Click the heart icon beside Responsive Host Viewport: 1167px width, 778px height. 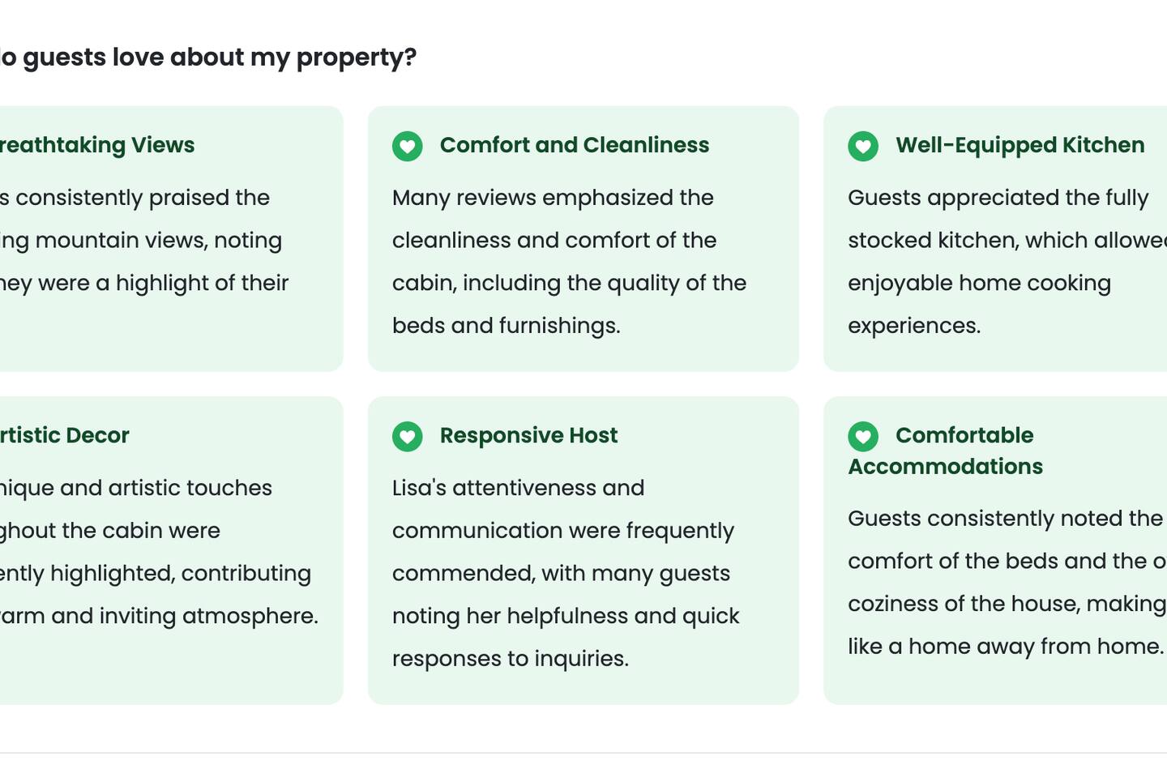(x=408, y=437)
